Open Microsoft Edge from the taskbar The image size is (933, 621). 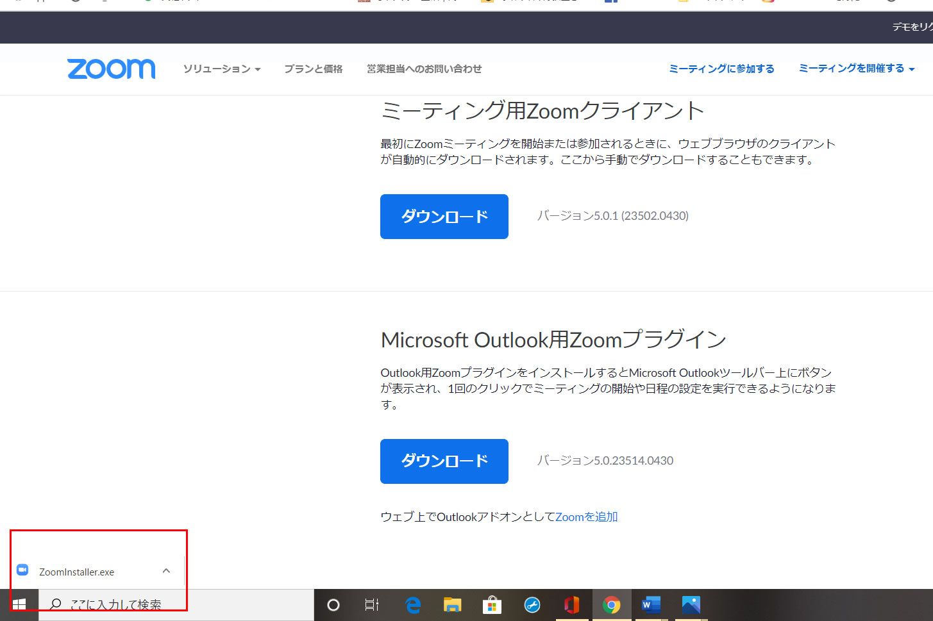412,604
